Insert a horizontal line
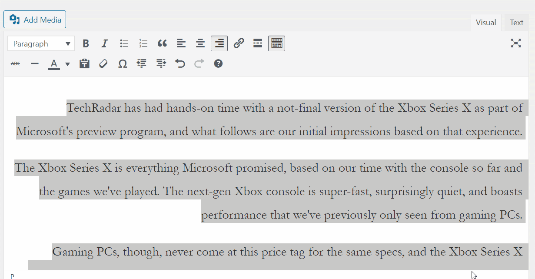This screenshot has height=279, width=535. tap(35, 64)
